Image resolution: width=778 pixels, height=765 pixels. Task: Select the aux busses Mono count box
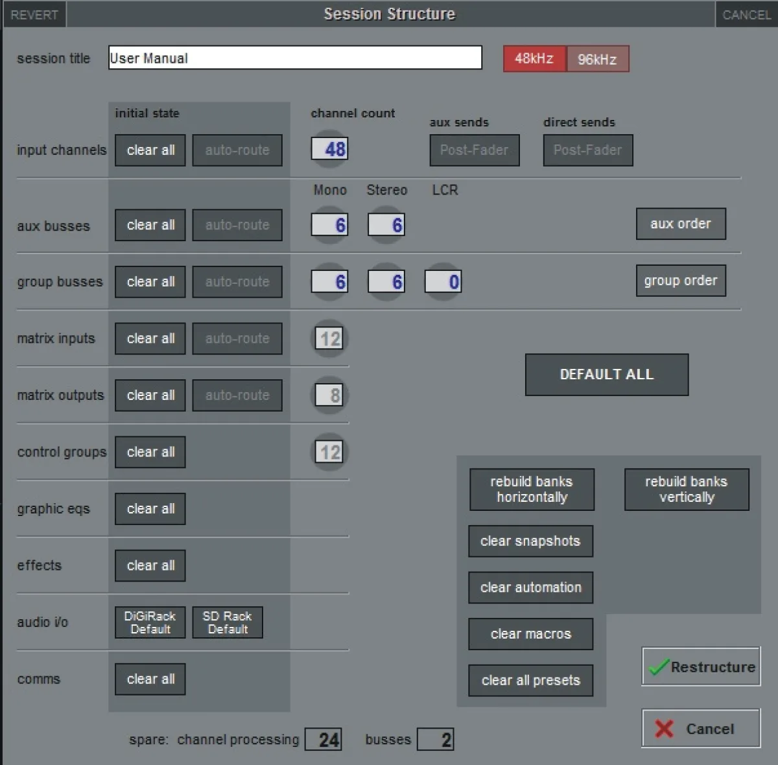pyautogui.click(x=329, y=225)
